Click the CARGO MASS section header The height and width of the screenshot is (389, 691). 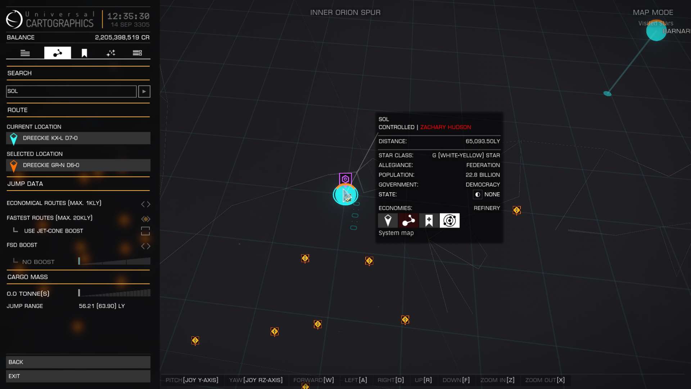(27, 277)
